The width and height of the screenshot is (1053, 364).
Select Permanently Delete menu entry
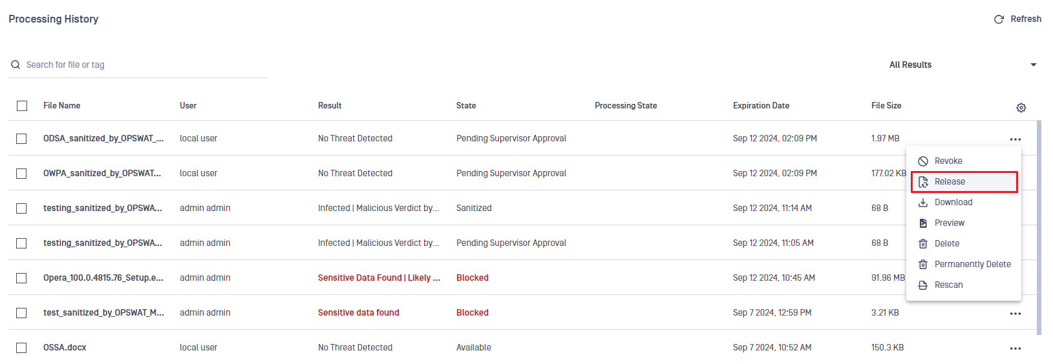click(x=964, y=265)
